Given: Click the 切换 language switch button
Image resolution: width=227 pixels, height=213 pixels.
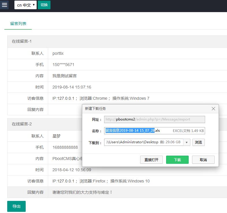Looking at the screenshot, I should pyautogui.click(x=44, y=5).
